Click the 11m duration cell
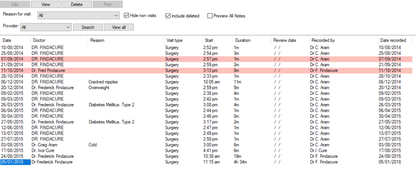Viewport: 416px width, 173px height. (x=237, y=82)
